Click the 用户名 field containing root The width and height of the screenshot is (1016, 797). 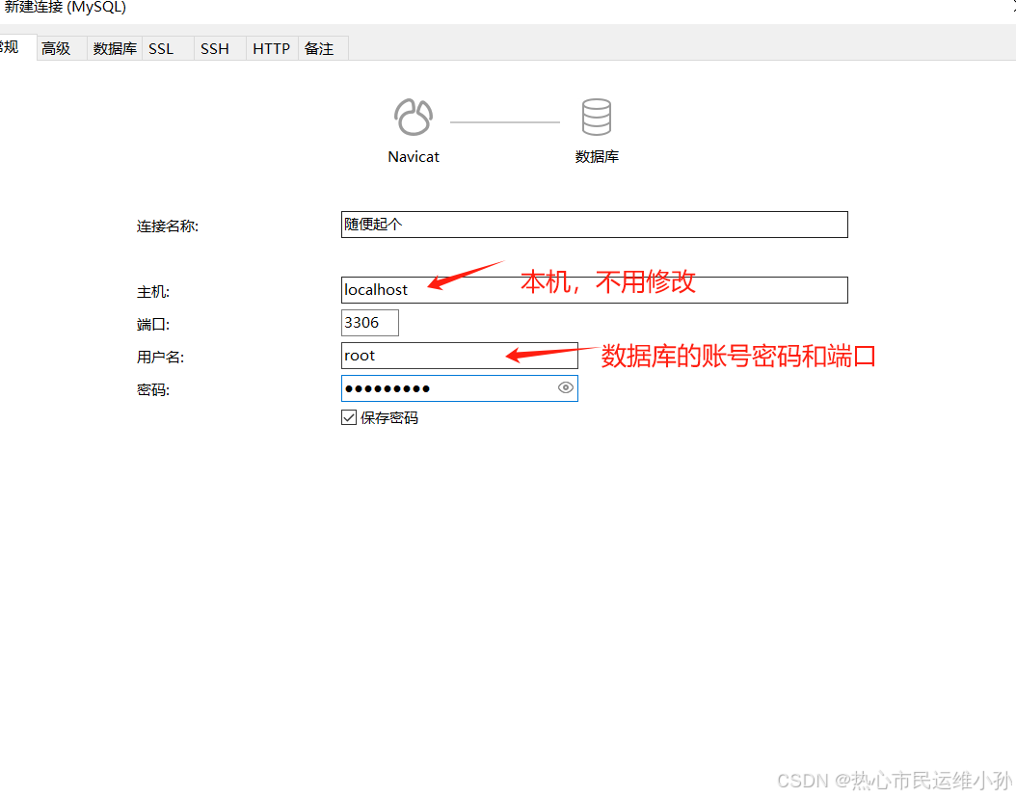coord(459,356)
